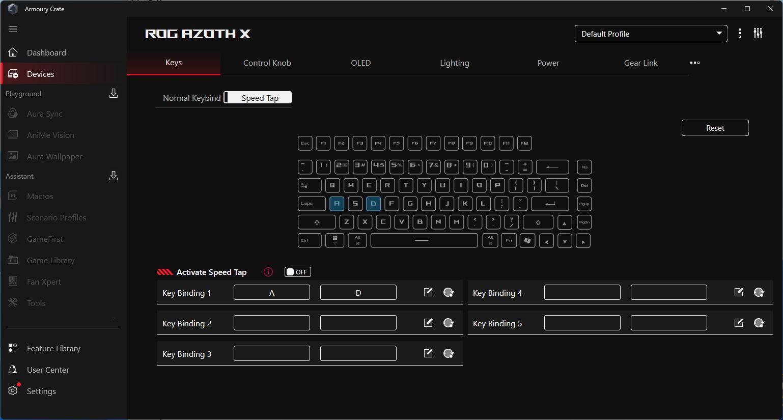Open the Lighting tab

[454, 63]
